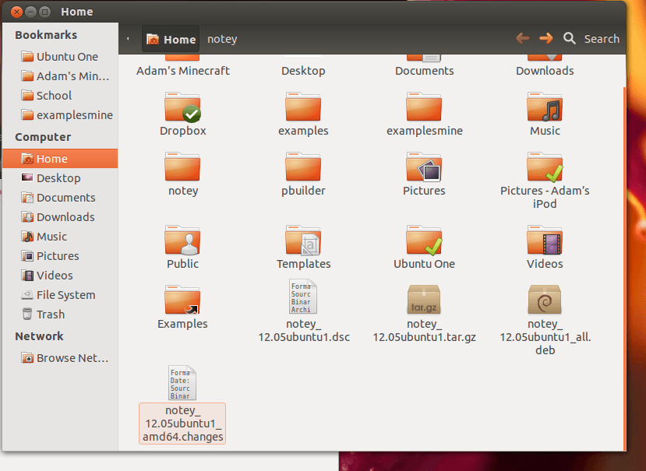646x471 pixels.
Task: Open the School bookmark in sidebar
Action: tap(54, 96)
